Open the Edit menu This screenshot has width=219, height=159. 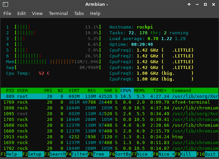pyautogui.click(x=21, y=13)
